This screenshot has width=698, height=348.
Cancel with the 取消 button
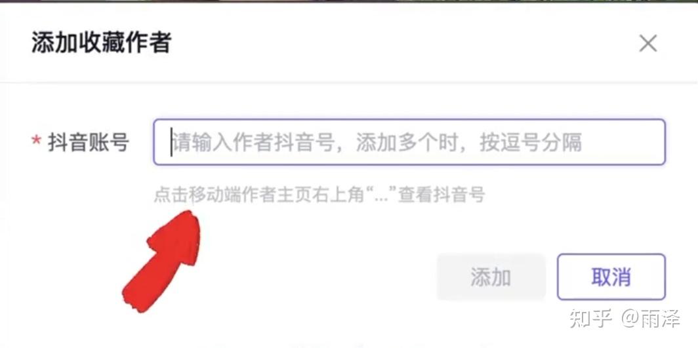pyautogui.click(x=611, y=277)
